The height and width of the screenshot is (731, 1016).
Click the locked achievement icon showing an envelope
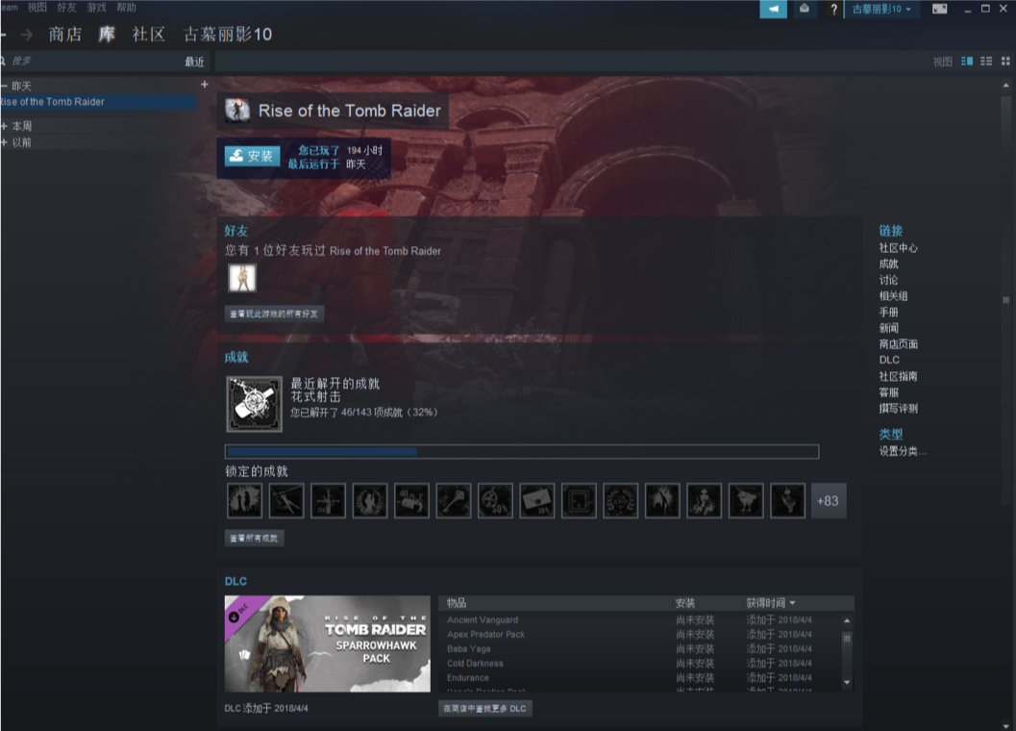pyautogui.click(x=536, y=501)
